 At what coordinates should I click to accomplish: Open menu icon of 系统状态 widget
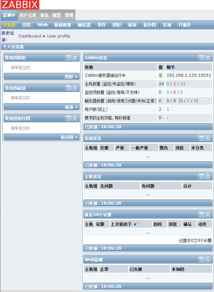point(201,138)
